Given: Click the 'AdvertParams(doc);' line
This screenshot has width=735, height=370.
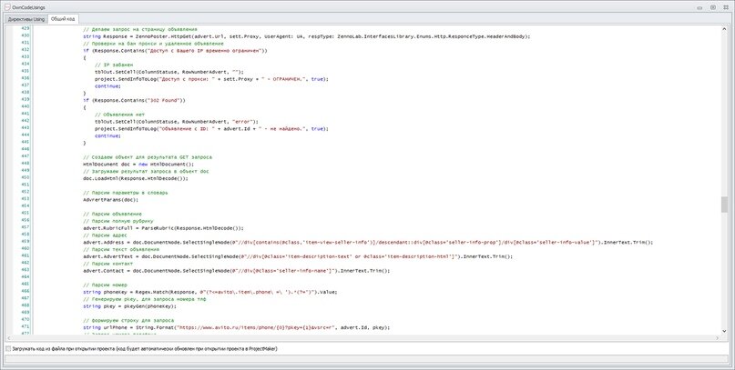Looking at the screenshot, I should tap(110, 200).
